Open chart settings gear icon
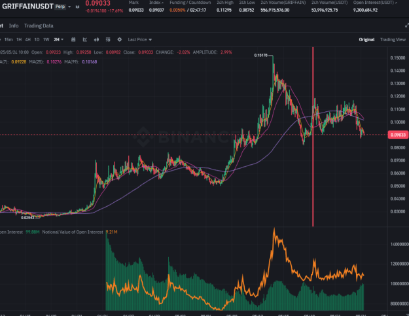This screenshot has width=409, height=316. pos(120,40)
